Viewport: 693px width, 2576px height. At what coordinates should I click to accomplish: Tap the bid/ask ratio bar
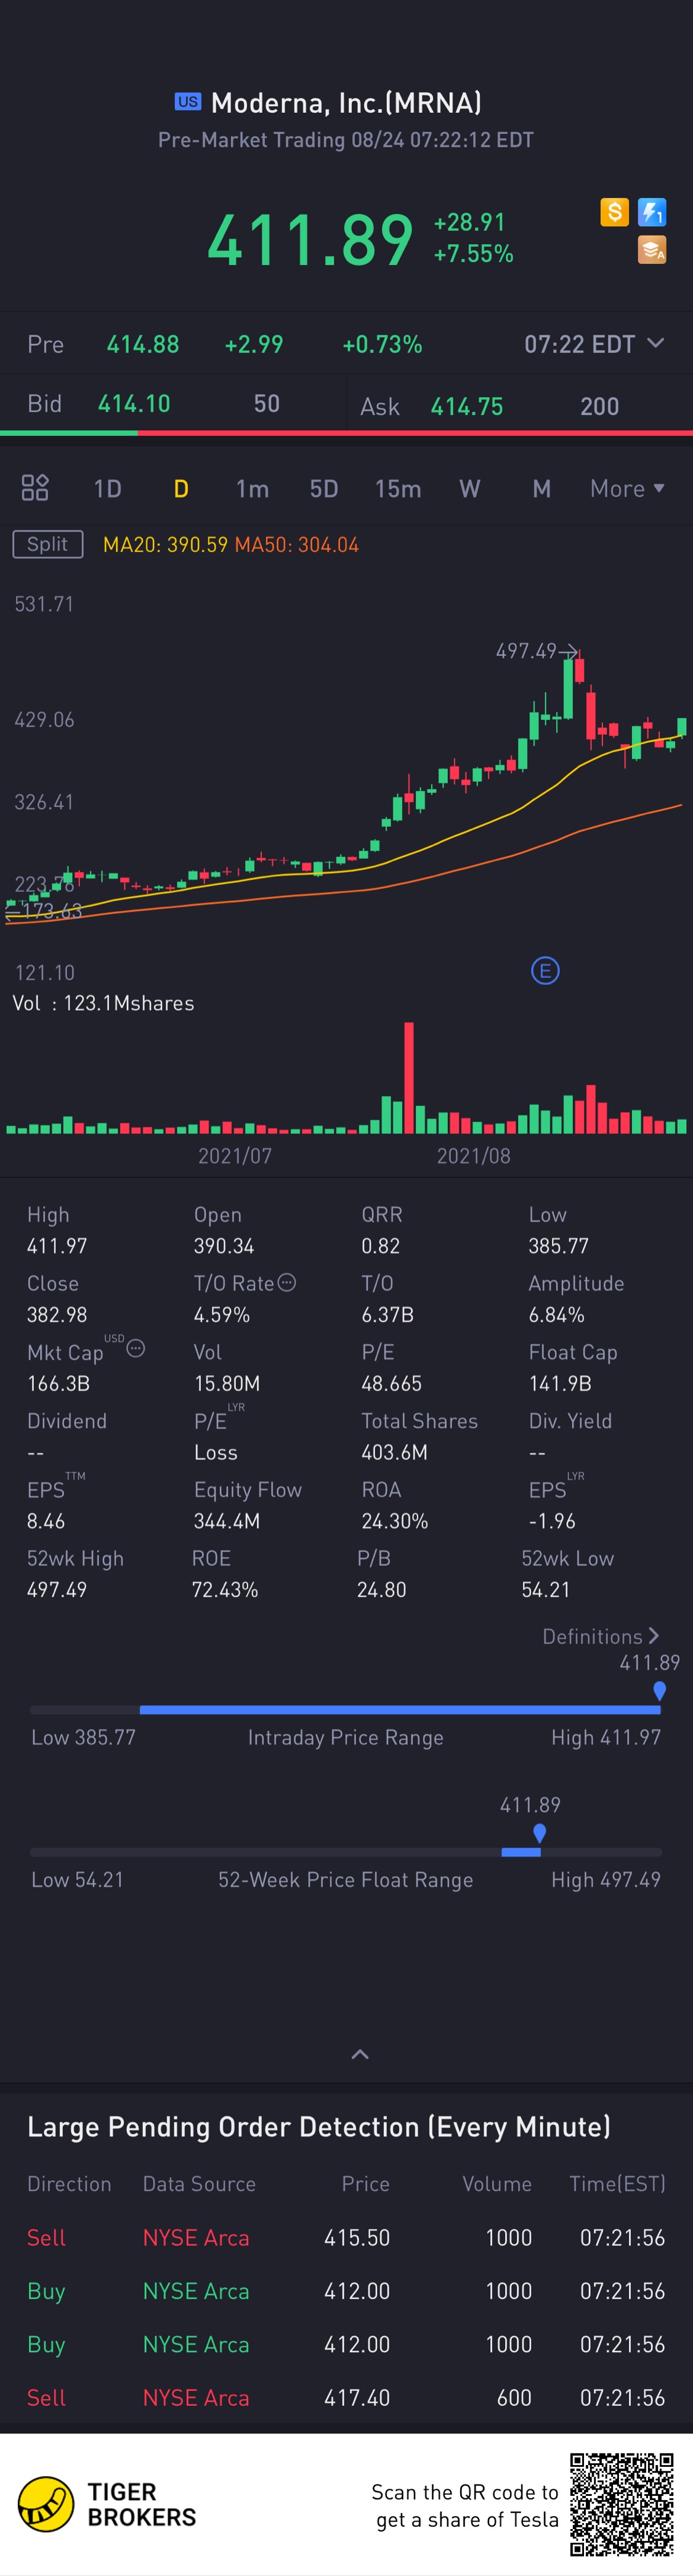346,433
